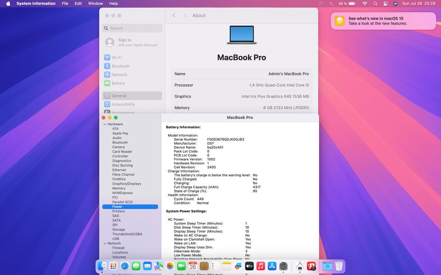Select Memory in Hardware list
Image resolution: width=441 pixels, height=275 pixels.
(119, 188)
